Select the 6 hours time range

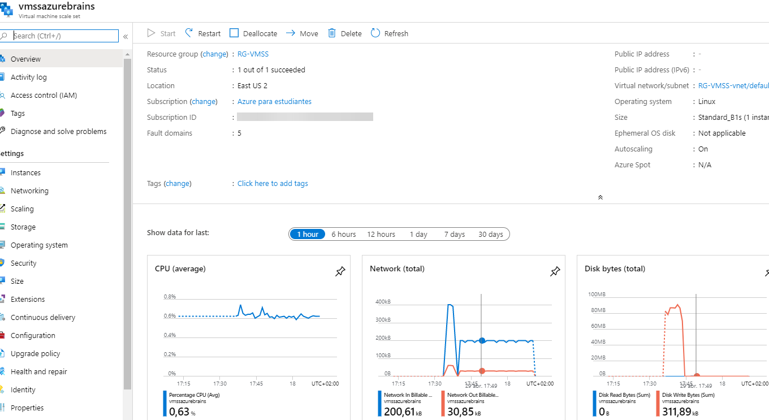344,234
